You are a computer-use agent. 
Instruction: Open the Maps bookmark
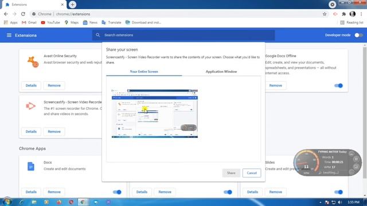click(x=72, y=22)
